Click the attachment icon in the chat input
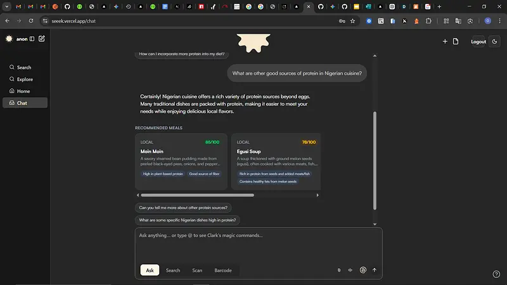This screenshot has height=285, width=507. (x=340, y=270)
